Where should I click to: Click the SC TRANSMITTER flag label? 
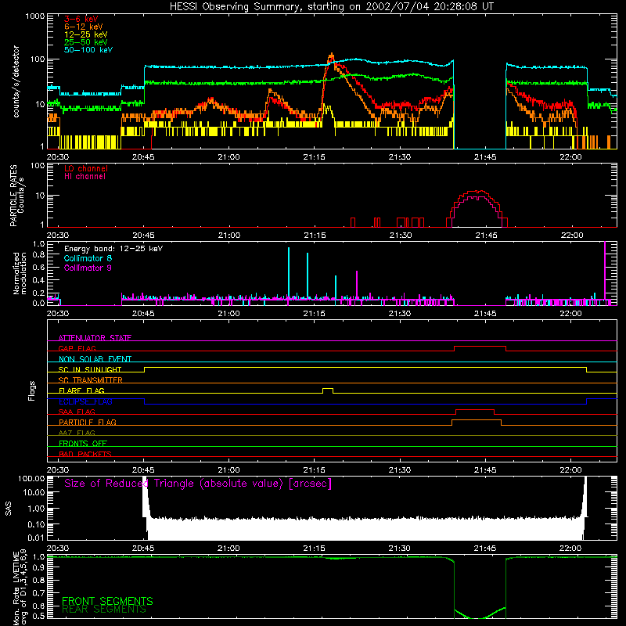tap(90, 380)
